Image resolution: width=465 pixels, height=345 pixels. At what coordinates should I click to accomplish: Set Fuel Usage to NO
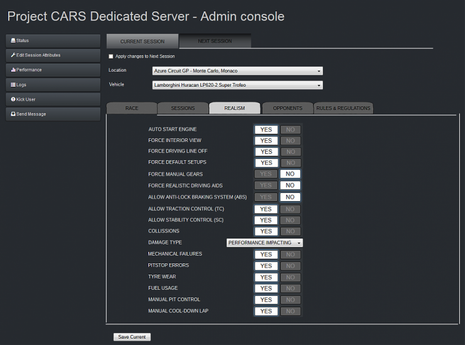[x=290, y=288]
